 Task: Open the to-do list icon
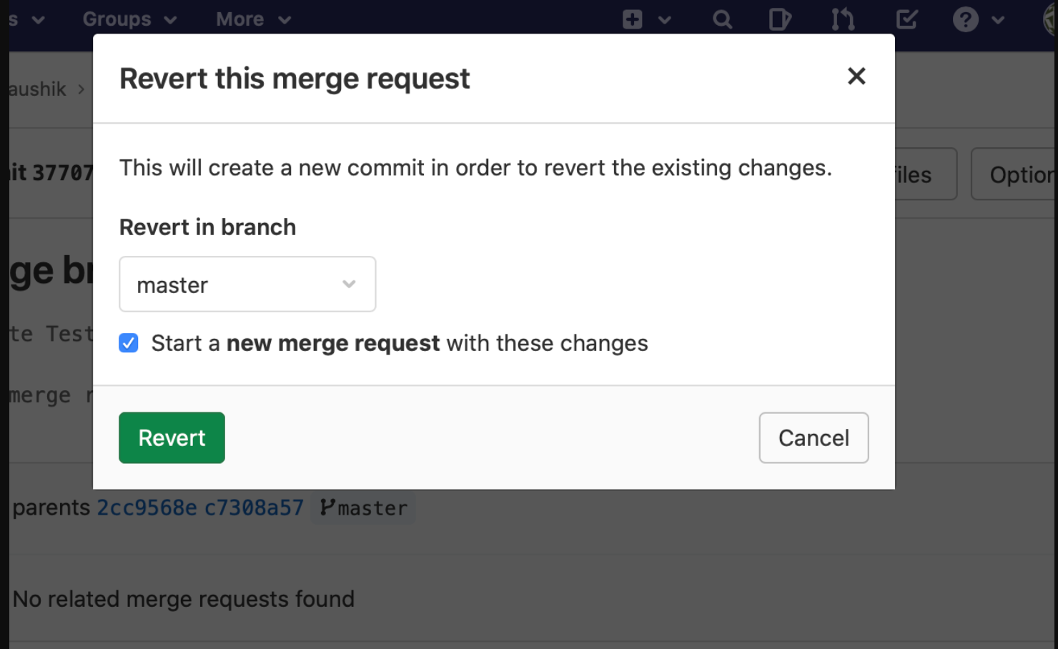[906, 19]
